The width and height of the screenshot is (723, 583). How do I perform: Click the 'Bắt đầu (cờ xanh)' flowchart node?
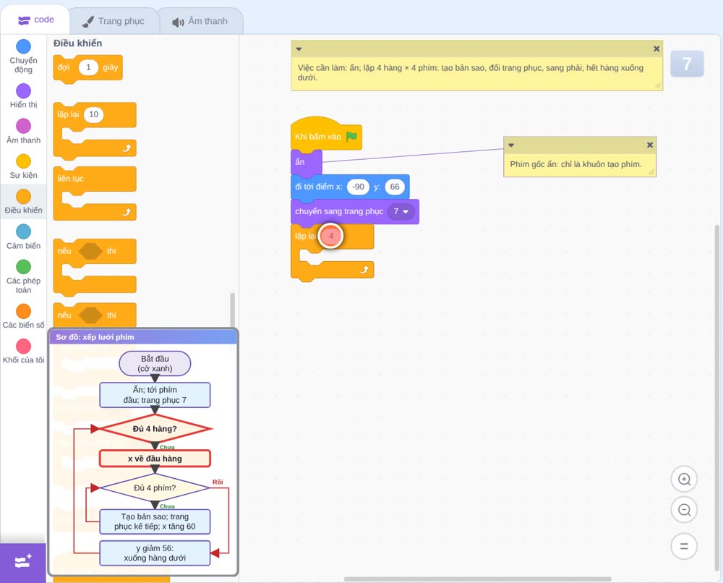tap(155, 363)
